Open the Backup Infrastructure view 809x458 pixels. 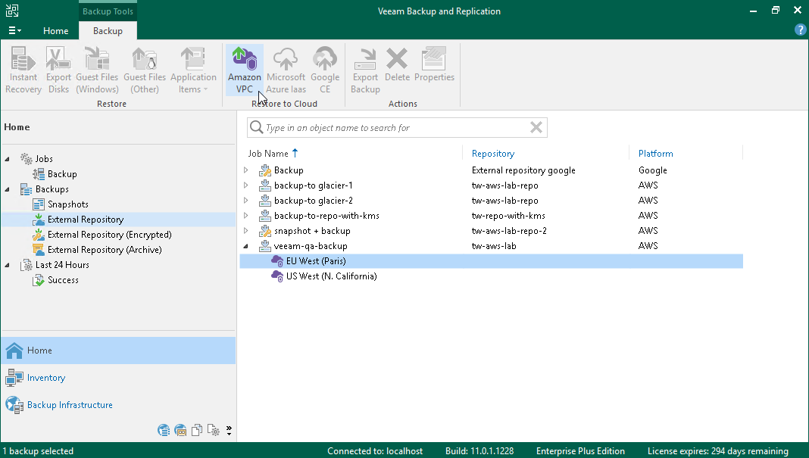click(x=70, y=405)
